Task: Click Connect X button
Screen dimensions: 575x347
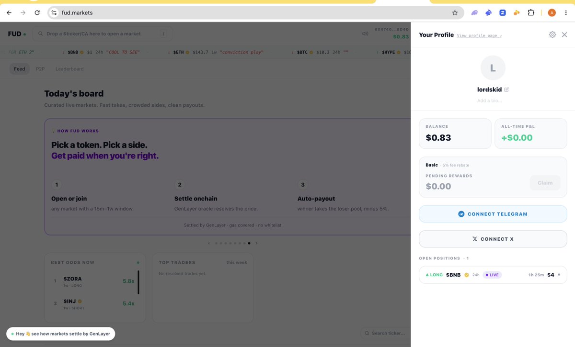Action: pyautogui.click(x=493, y=239)
